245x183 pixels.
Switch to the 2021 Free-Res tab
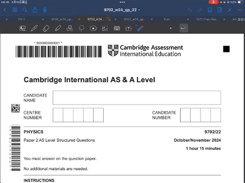(207, 19)
